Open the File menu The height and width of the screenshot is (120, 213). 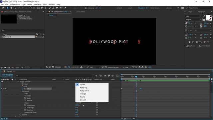(2, 5)
